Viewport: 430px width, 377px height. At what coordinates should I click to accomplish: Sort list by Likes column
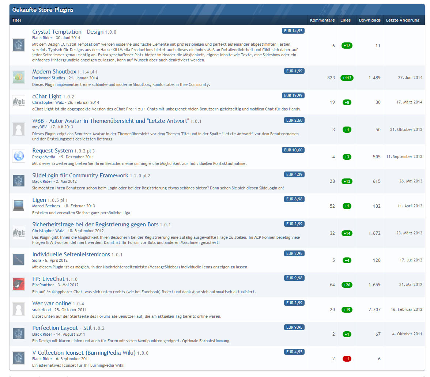point(345,20)
